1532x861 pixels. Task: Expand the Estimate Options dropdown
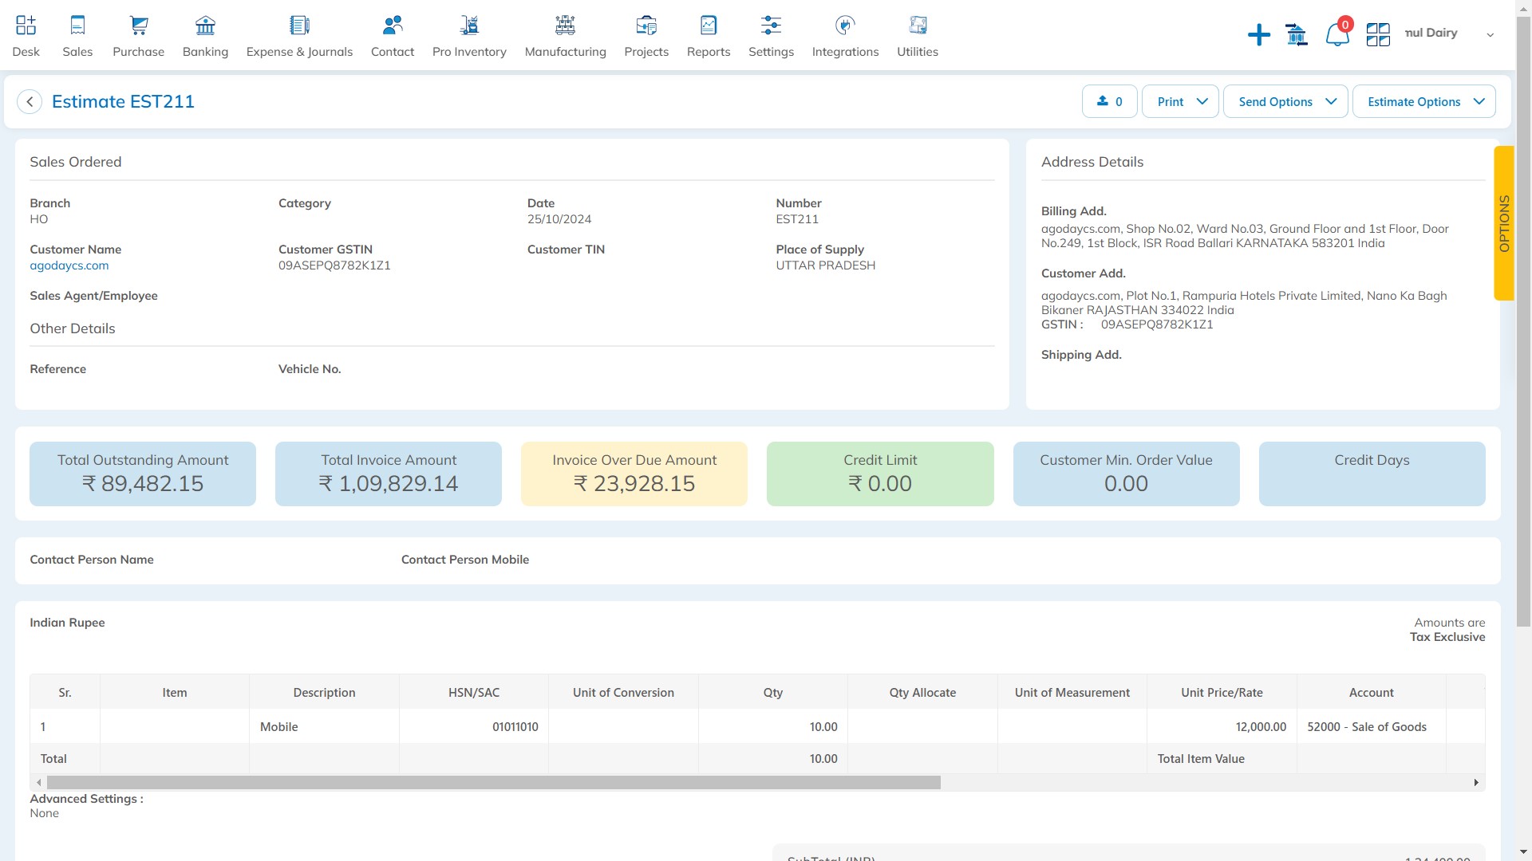click(x=1423, y=101)
